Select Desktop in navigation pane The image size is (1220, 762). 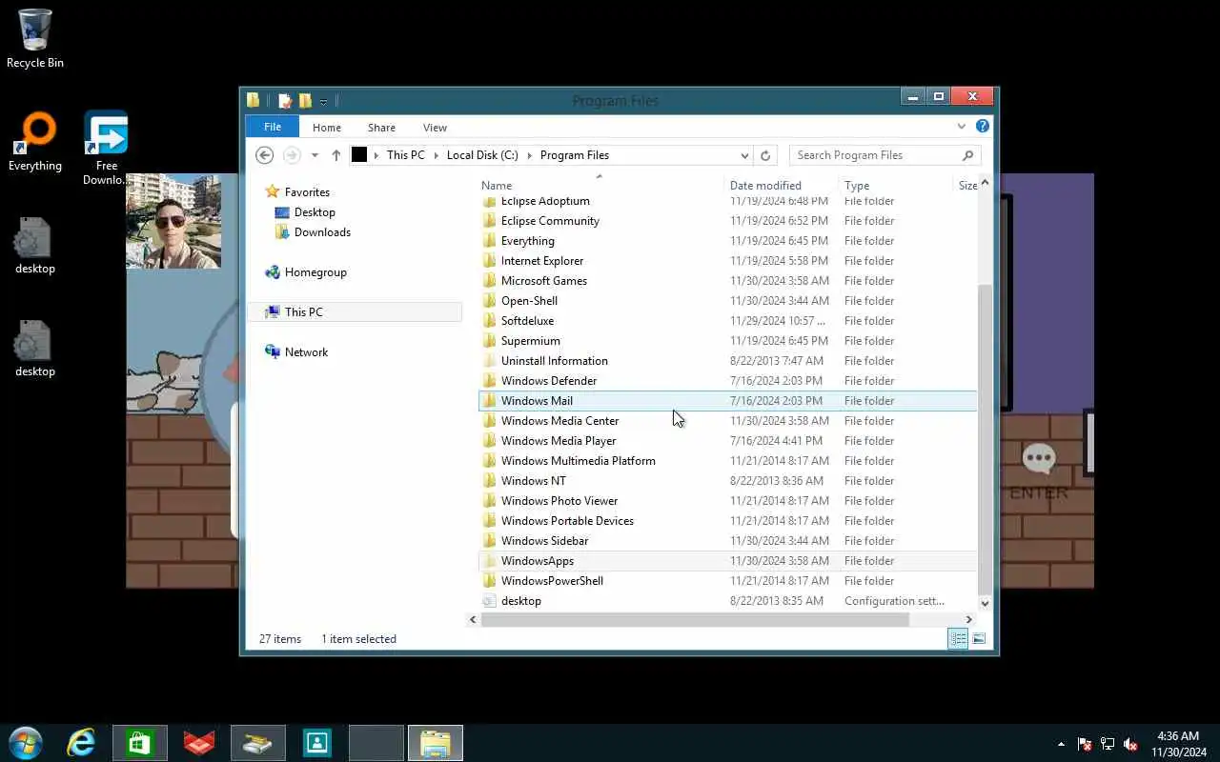coord(315,212)
